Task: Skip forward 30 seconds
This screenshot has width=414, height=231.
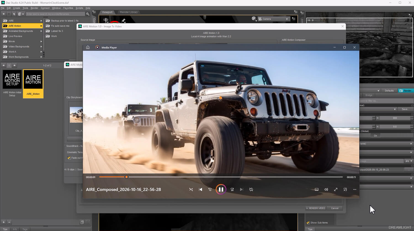Action: coord(232,189)
